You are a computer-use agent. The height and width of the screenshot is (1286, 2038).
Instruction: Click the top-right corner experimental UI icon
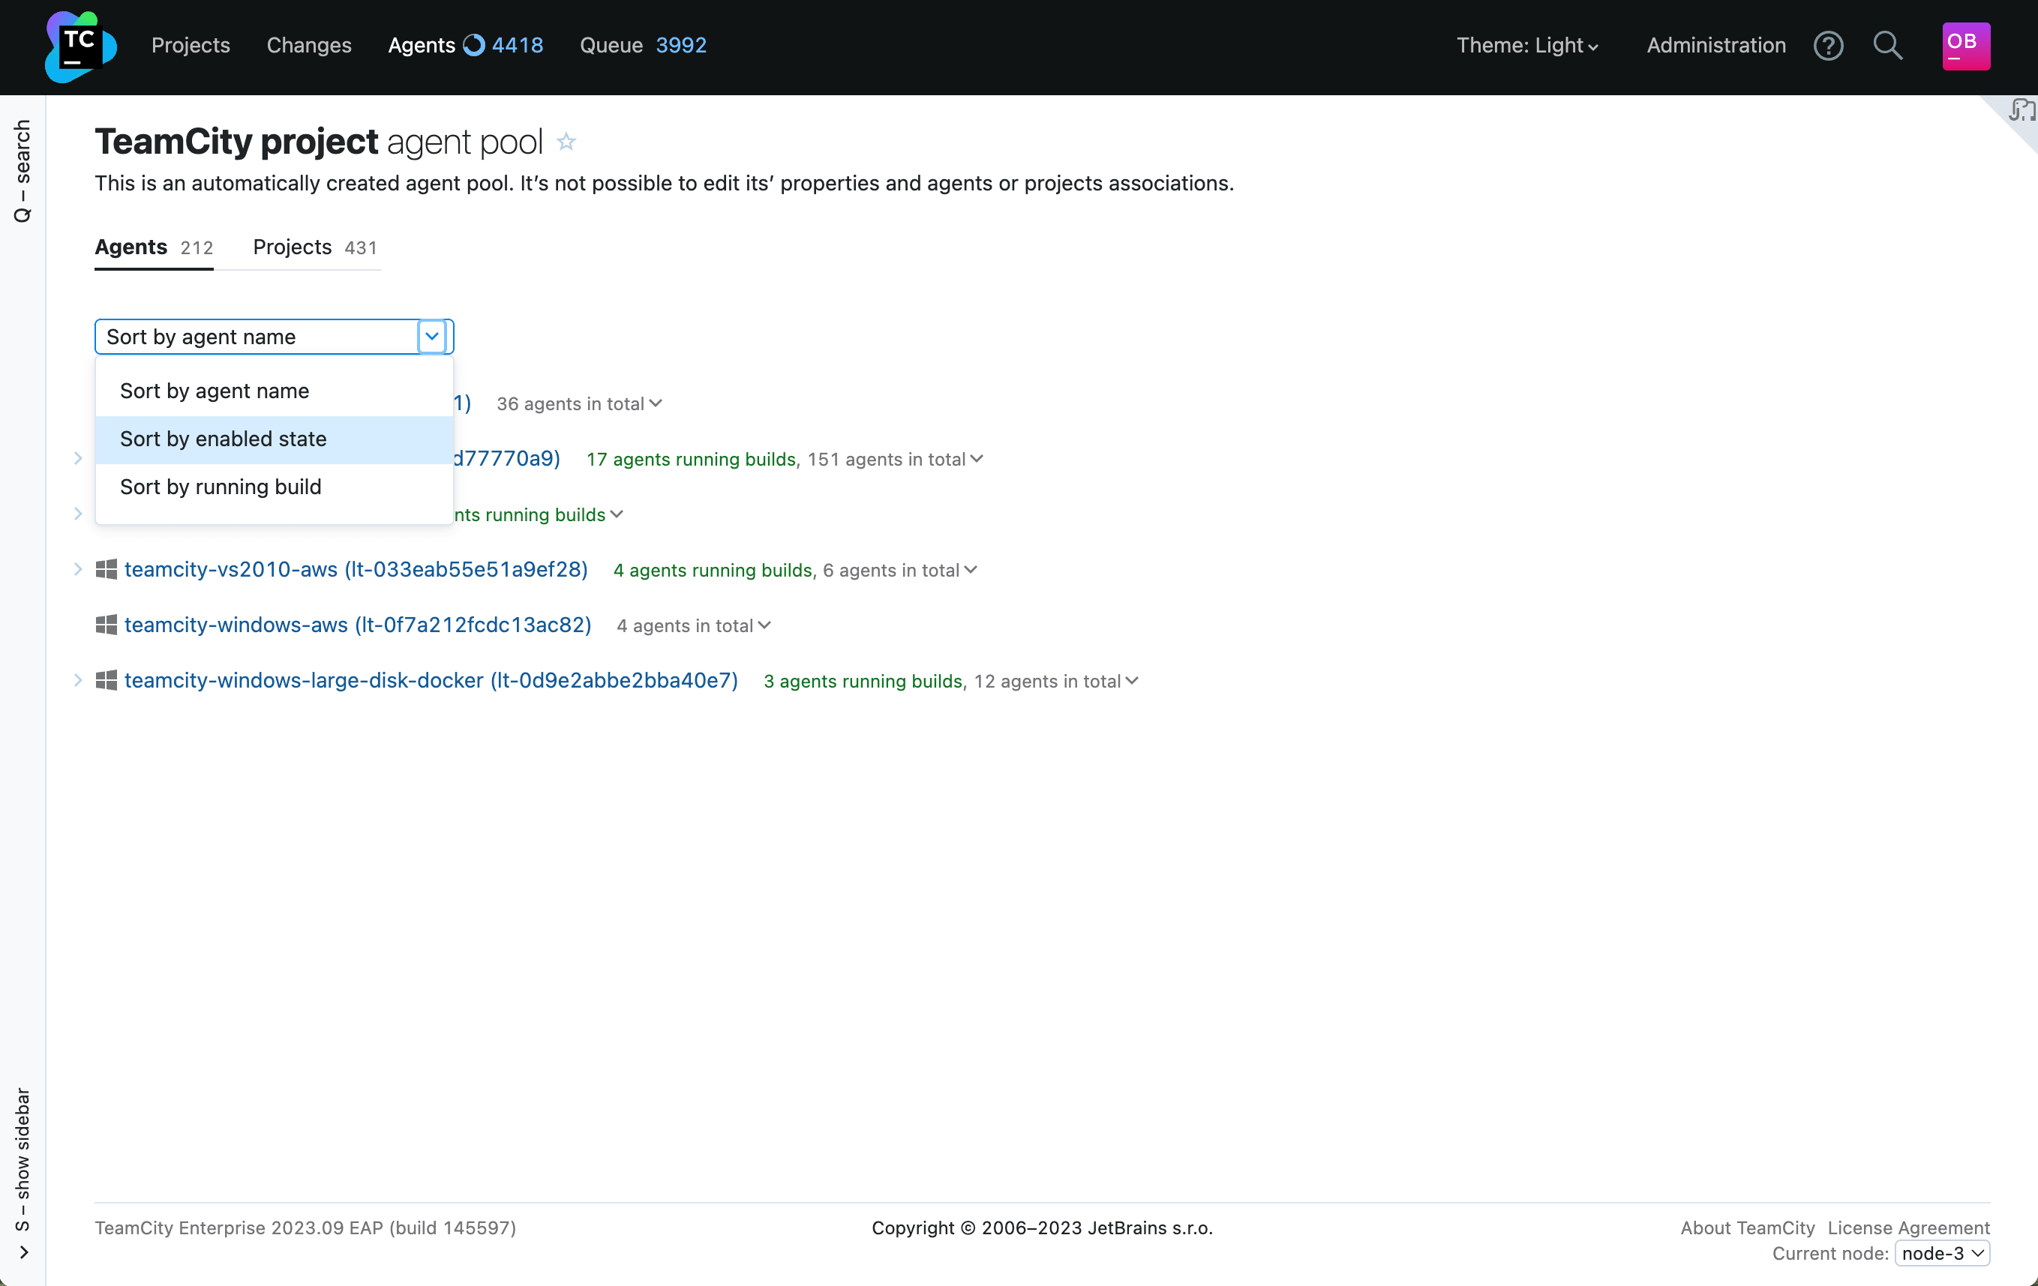[2021, 111]
